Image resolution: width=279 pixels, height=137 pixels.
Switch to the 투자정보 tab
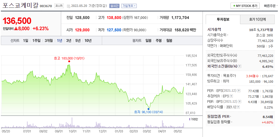(223, 20)
